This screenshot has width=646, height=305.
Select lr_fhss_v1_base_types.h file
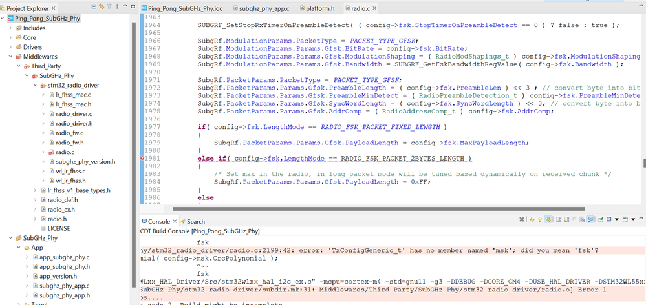pos(79,190)
